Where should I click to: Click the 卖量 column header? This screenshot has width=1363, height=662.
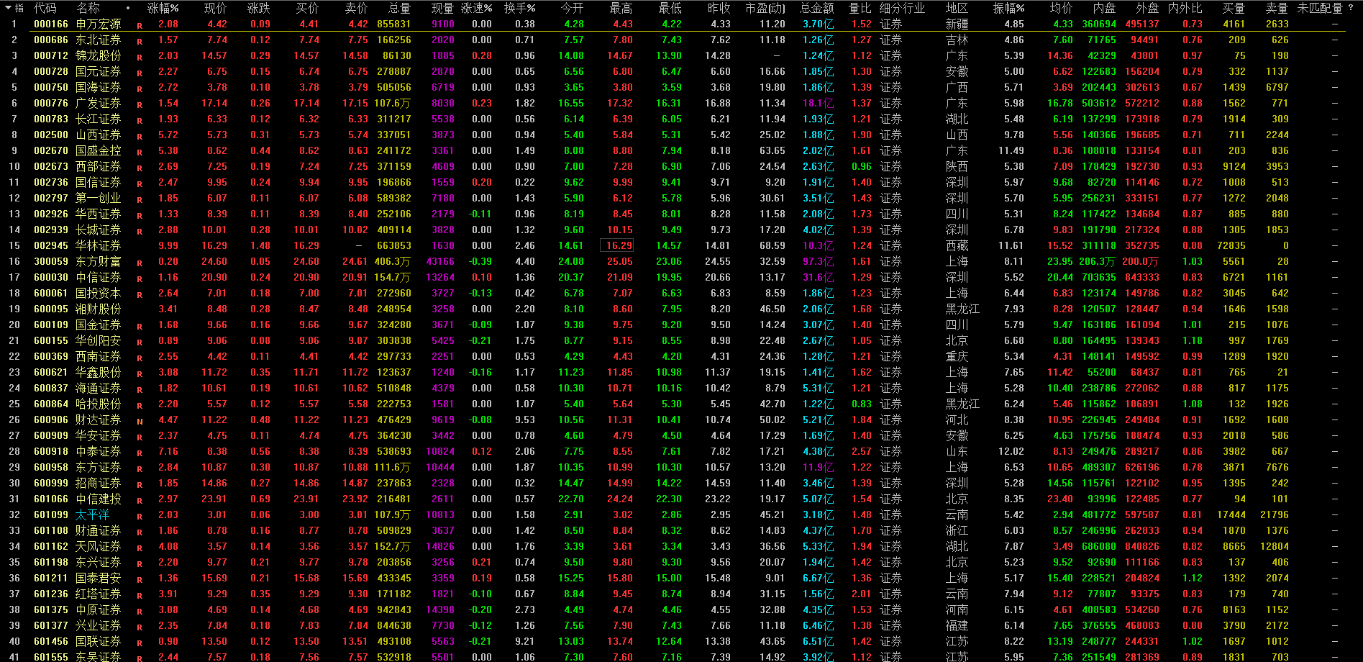coord(1277,8)
